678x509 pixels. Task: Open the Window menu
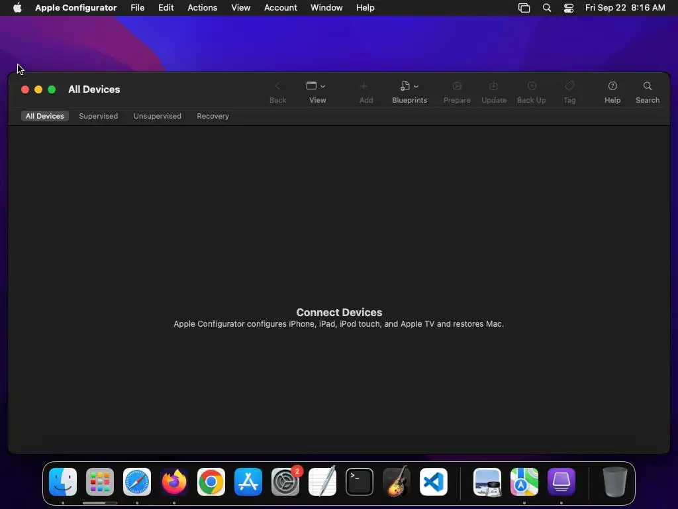pyautogui.click(x=326, y=7)
